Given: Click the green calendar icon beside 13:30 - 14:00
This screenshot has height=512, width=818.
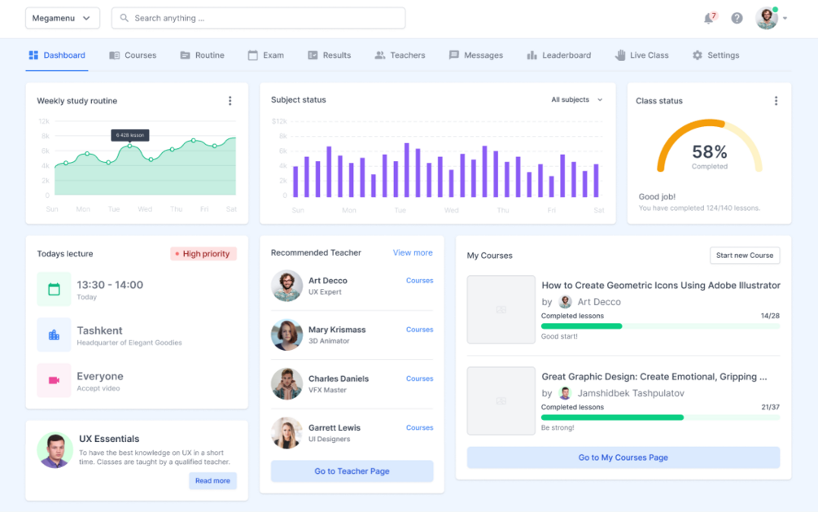Looking at the screenshot, I should (55, 289).
